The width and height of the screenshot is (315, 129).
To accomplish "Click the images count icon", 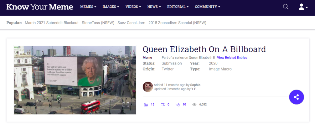I will click(x=146, y=104).
